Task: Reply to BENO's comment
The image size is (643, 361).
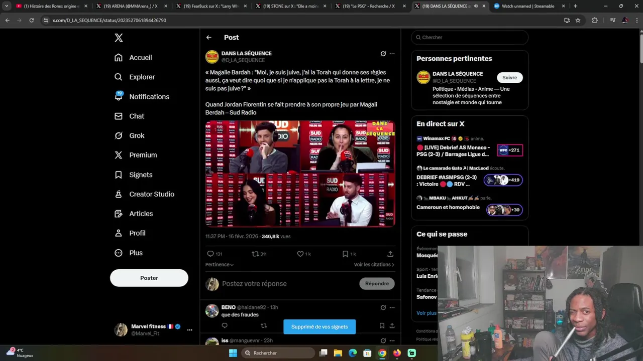Action: click(225, 326)
